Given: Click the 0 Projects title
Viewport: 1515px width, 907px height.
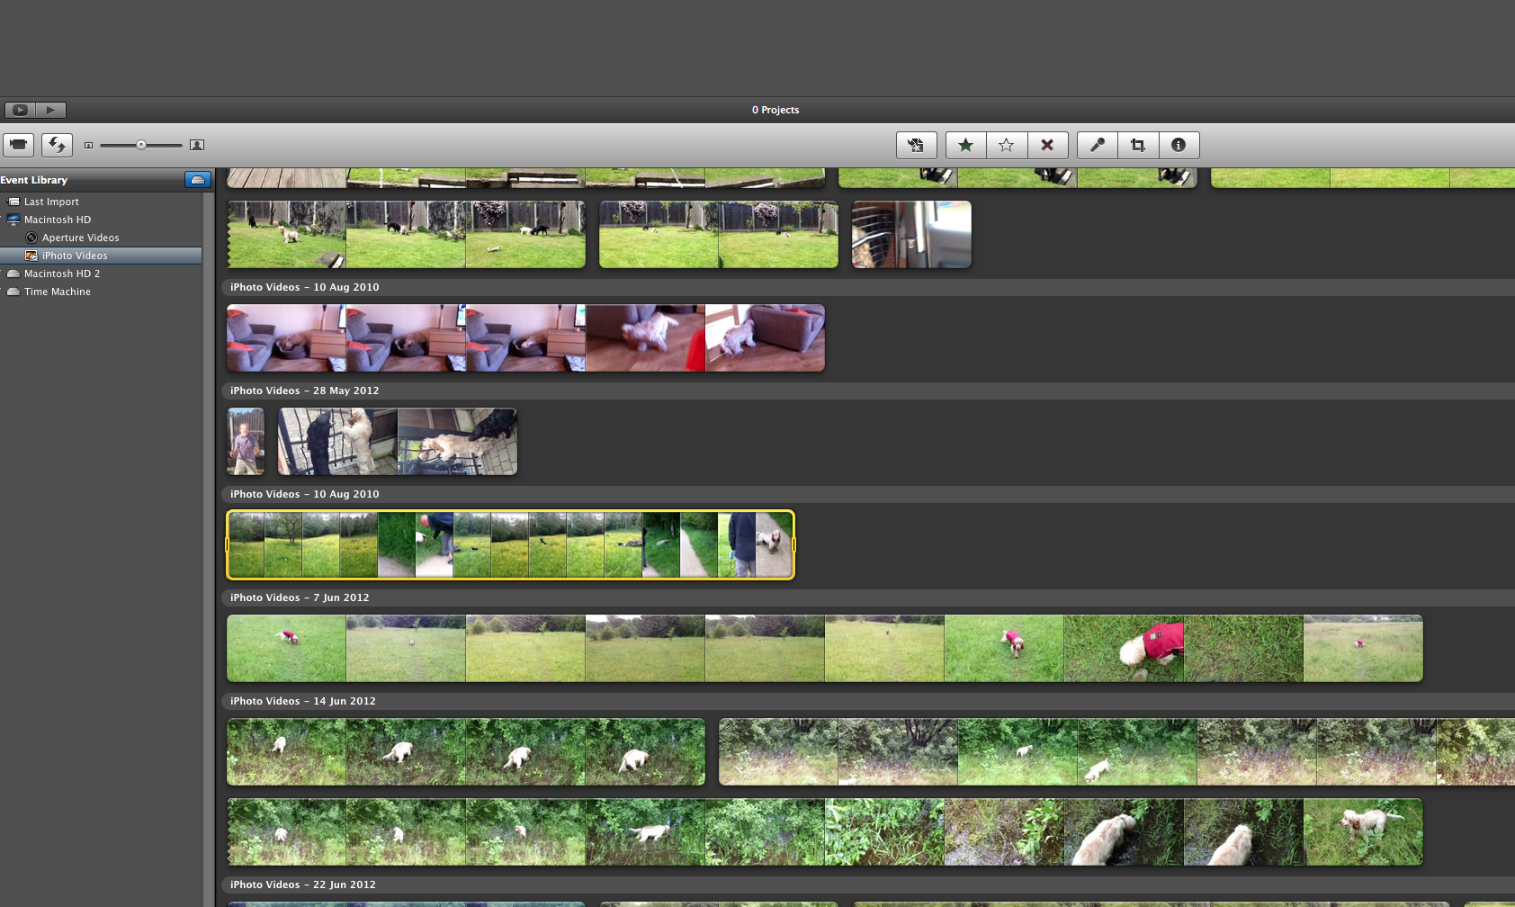Looking at the screenshot, I should tap(775, 110).
